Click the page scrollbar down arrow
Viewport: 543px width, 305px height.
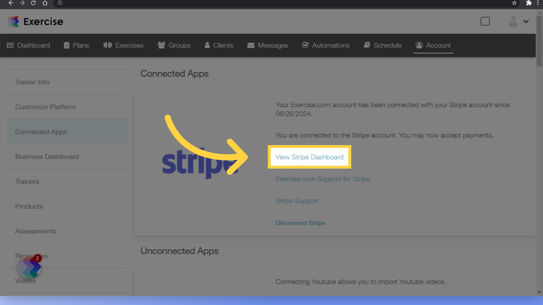(x=539, y=292)
